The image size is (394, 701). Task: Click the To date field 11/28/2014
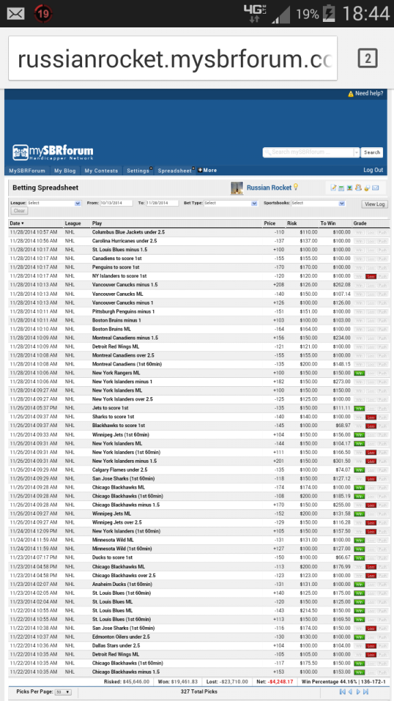163,203
